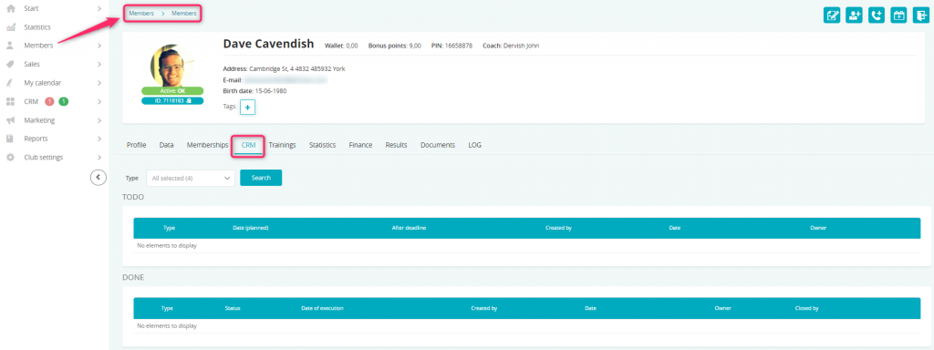Click the 'After deadline' column header
The width and height of the screenshot is (934, 350).
click(409, 229)
